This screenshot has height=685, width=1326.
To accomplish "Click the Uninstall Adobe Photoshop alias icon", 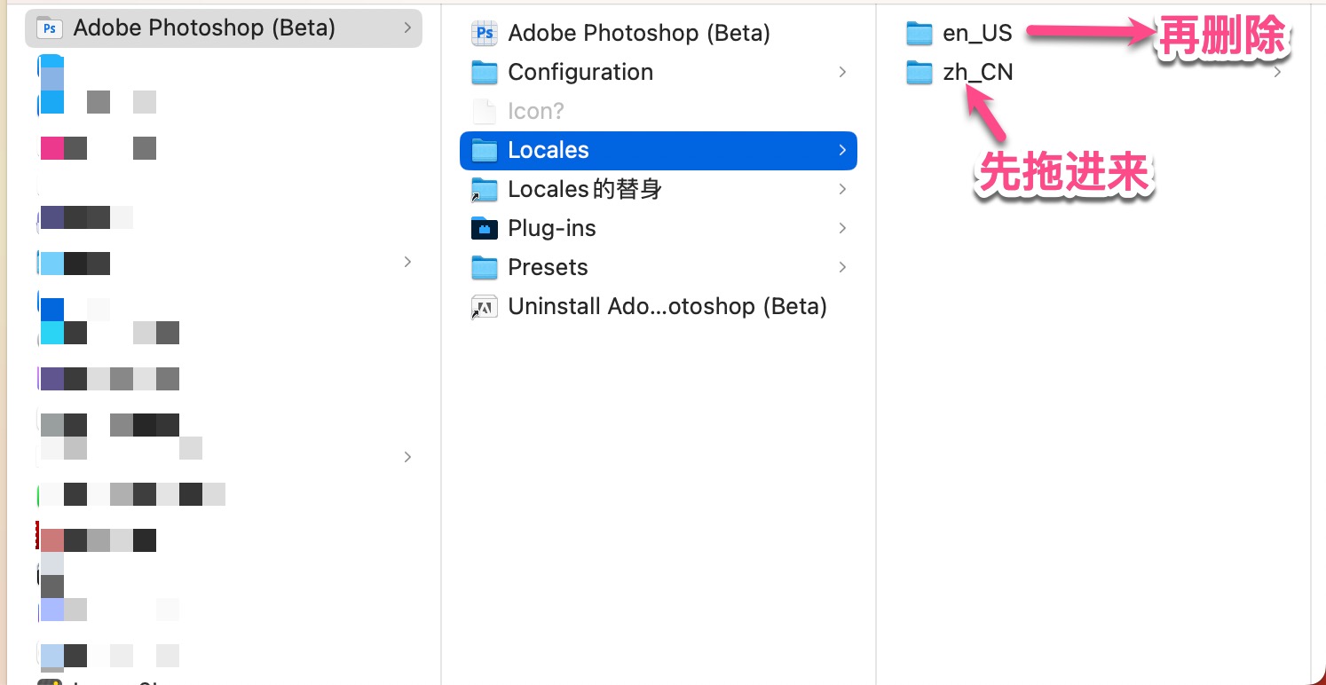I will [484, 307].
